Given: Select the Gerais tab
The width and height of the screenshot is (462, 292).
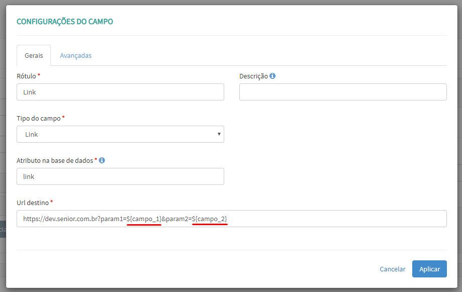Looking at the screenshot, I should (34, 55).
